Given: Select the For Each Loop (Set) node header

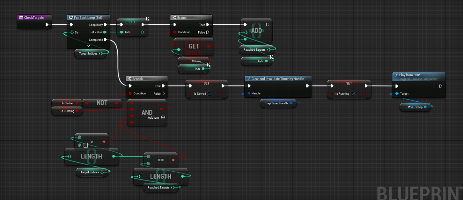Looking at the screenshot, I should click(x=89, y=18).
